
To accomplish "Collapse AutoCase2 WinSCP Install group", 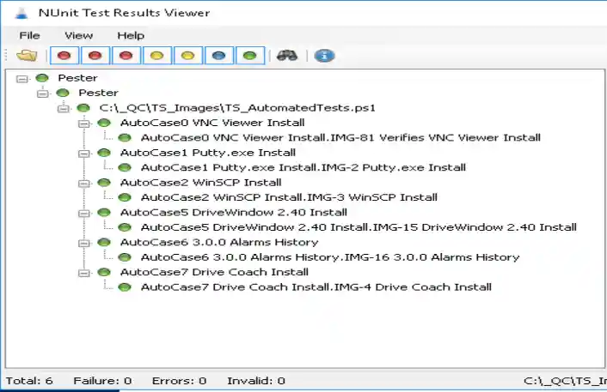I will (x=84, y=184).
